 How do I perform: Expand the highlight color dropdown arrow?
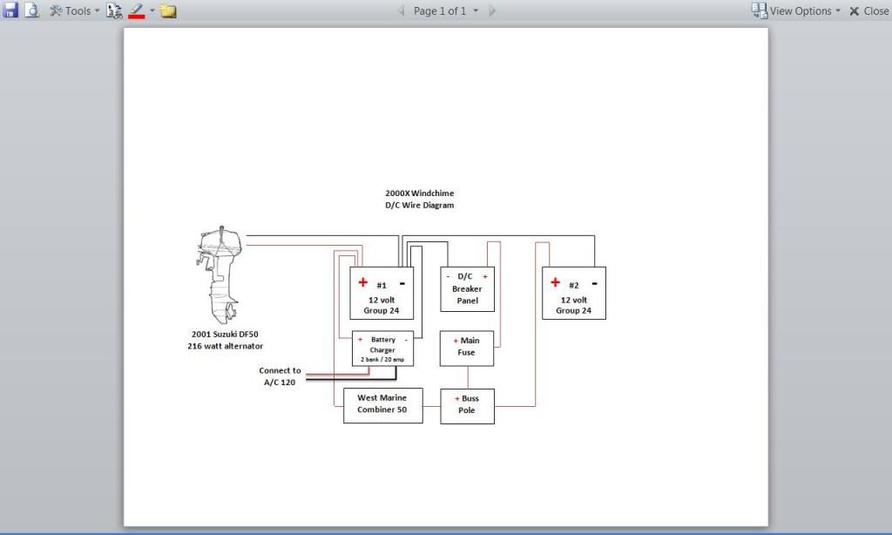click(x=152, y=10)
